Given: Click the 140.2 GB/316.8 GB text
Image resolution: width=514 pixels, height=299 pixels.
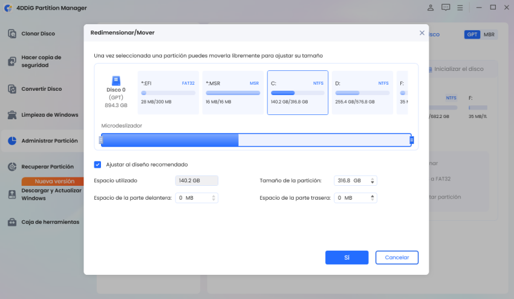Looking at the screenshot, I should point(290,102).
